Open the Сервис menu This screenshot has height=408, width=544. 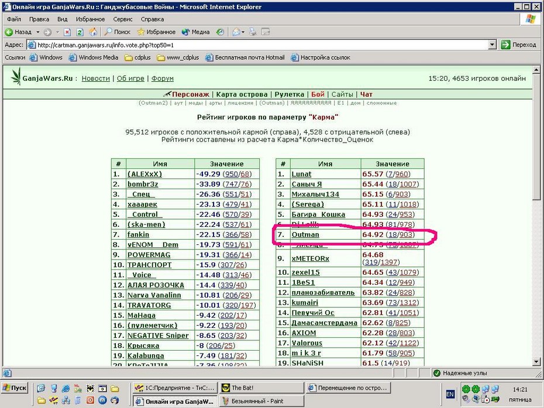(122, 19)
